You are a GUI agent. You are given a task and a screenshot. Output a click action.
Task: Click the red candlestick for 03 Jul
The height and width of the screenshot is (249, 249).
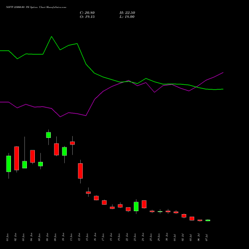coord(192,219)
